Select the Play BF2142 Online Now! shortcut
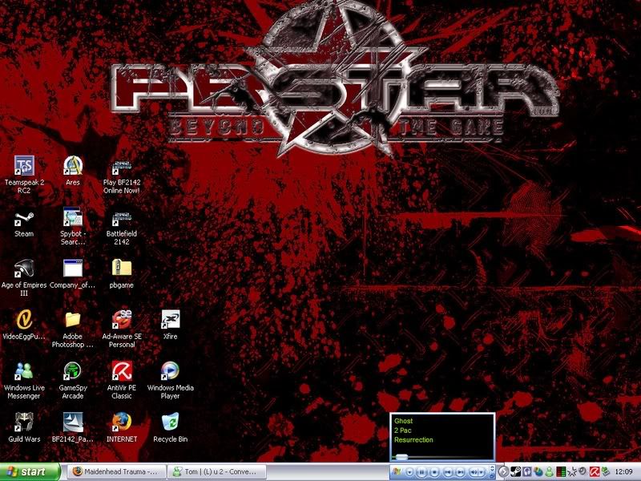The height and width of the screenshot is (481, 641). [122, 175]
